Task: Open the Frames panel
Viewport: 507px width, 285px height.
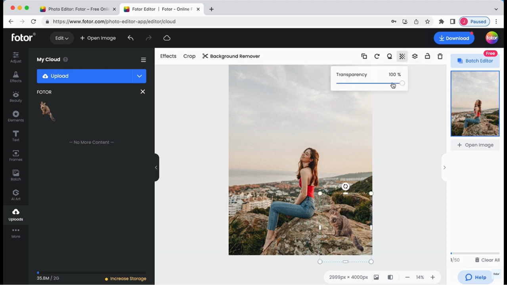Action: pyautogui.click(x=16, y=156)
